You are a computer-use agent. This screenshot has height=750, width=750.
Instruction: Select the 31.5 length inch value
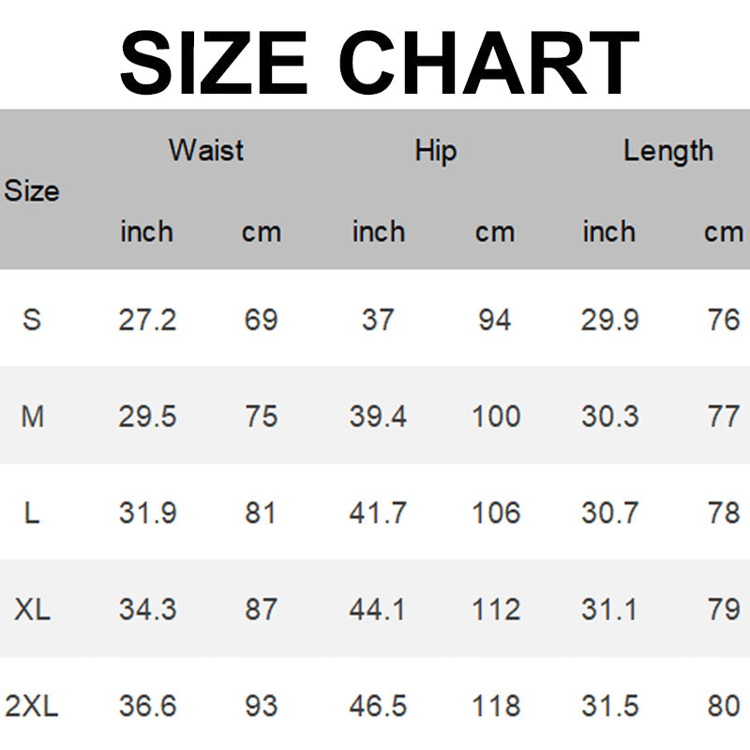coord(610,706)
